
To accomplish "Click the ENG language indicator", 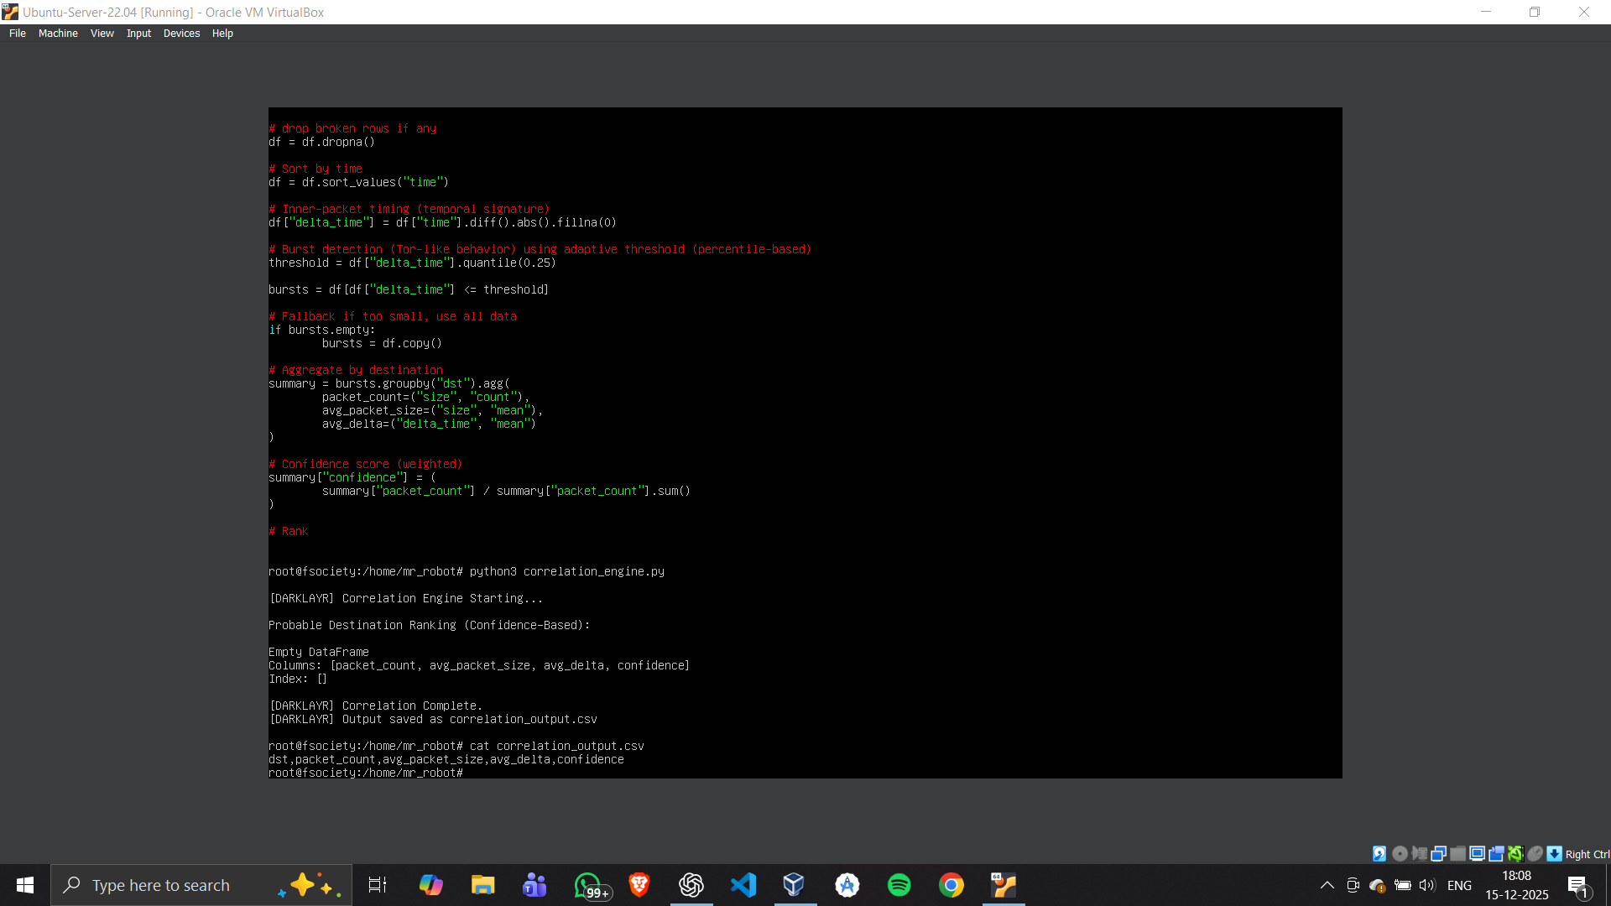I will coord(1459,885).
